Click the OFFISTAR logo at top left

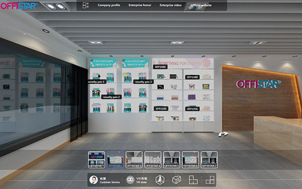[x=19, y=6]
